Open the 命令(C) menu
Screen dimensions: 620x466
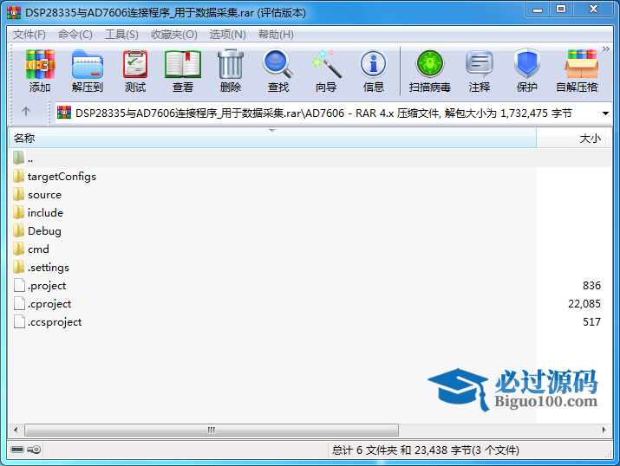tap(75, 35)
